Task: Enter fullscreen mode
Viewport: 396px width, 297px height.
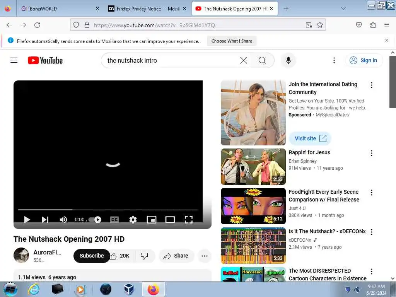Action: coord(189,220)
